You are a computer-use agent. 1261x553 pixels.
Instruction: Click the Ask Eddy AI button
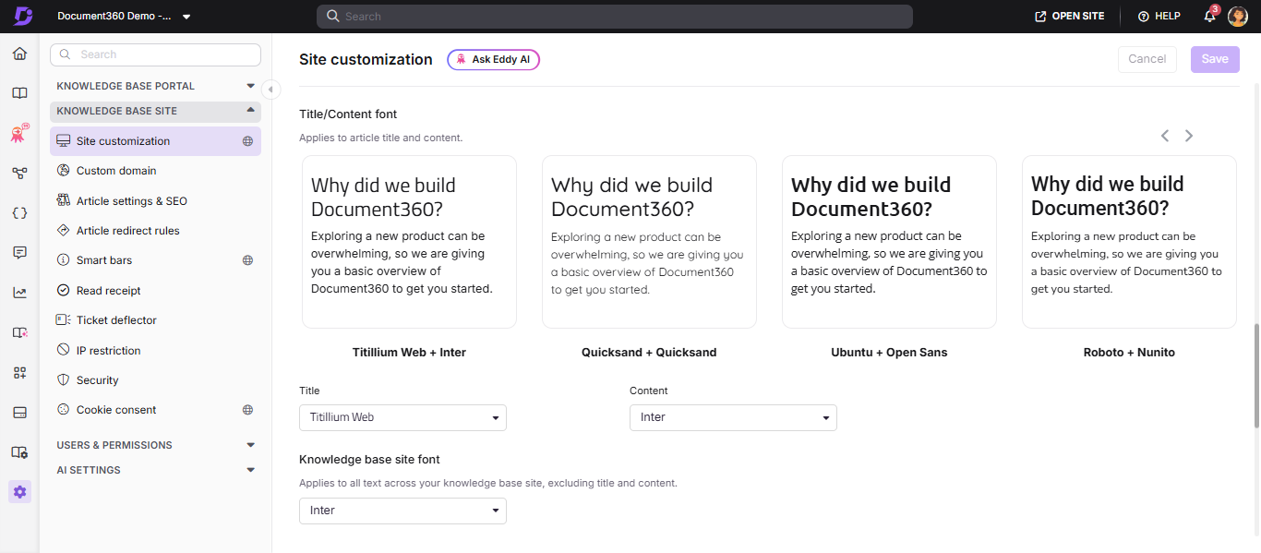point(494,59)
